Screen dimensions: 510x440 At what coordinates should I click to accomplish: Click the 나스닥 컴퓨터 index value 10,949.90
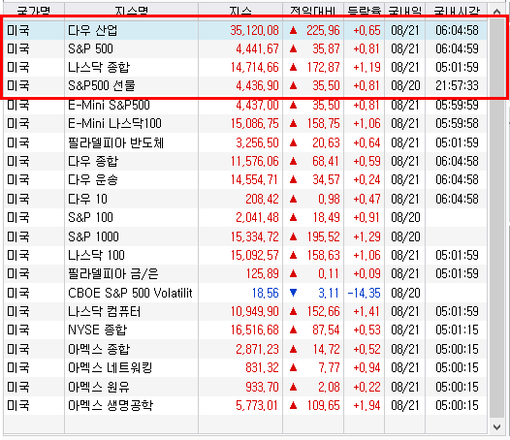(x=255, y=311)
